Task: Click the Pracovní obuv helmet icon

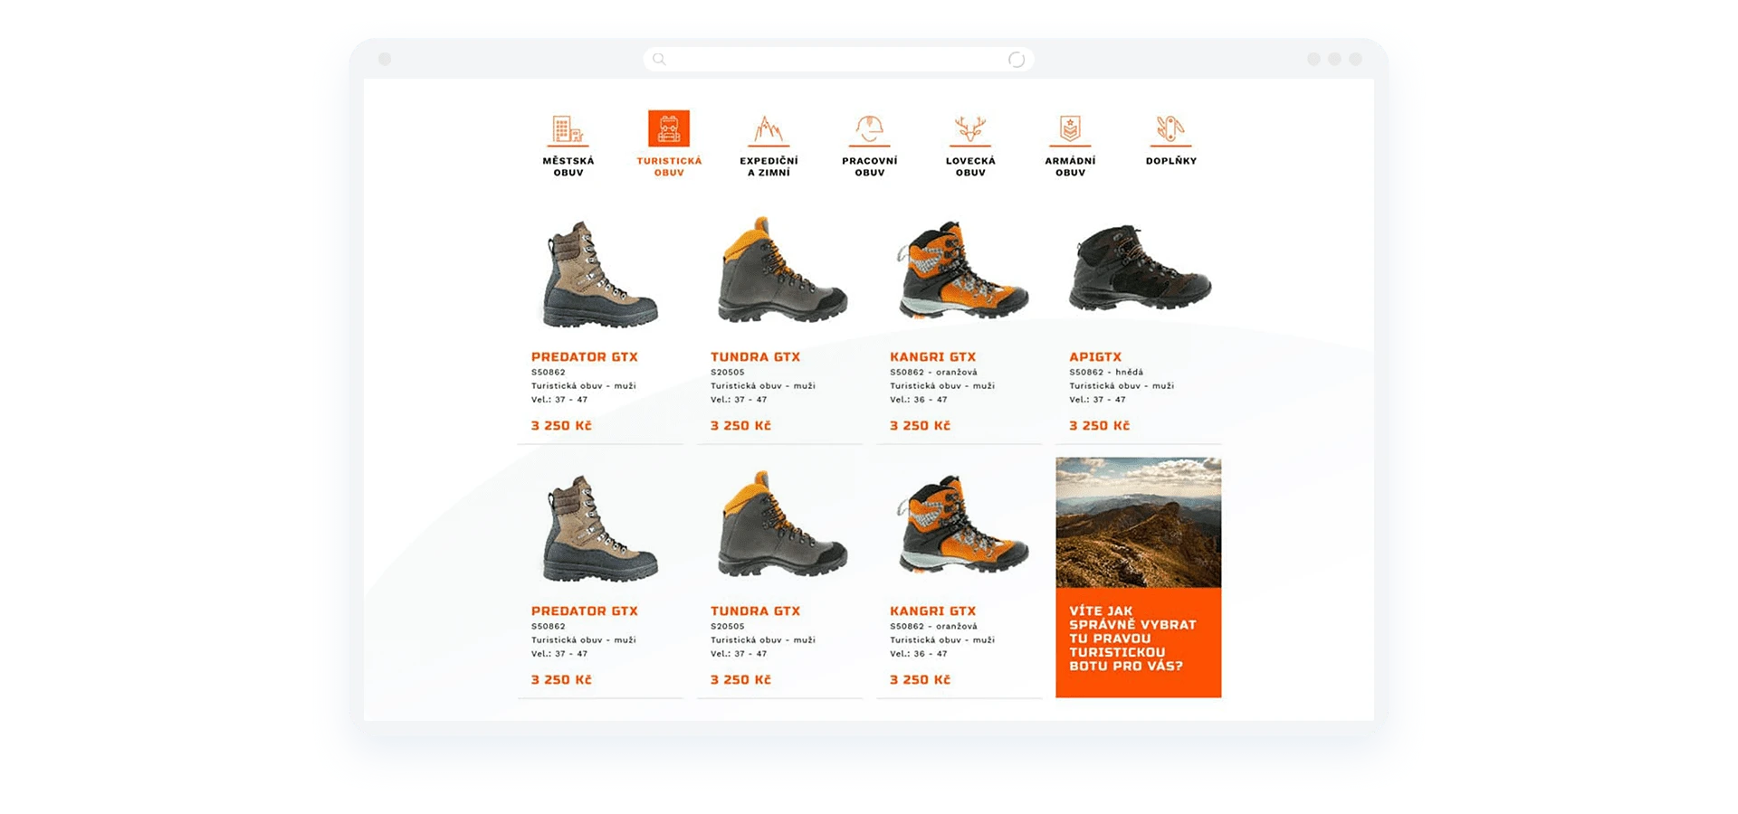Action: coord(869,129)
